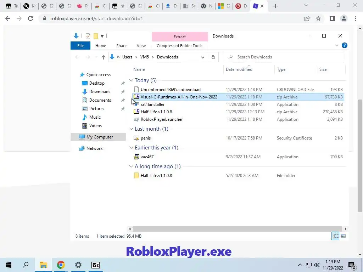
Task: Open Network in the navigation pane
Action: 94,148
